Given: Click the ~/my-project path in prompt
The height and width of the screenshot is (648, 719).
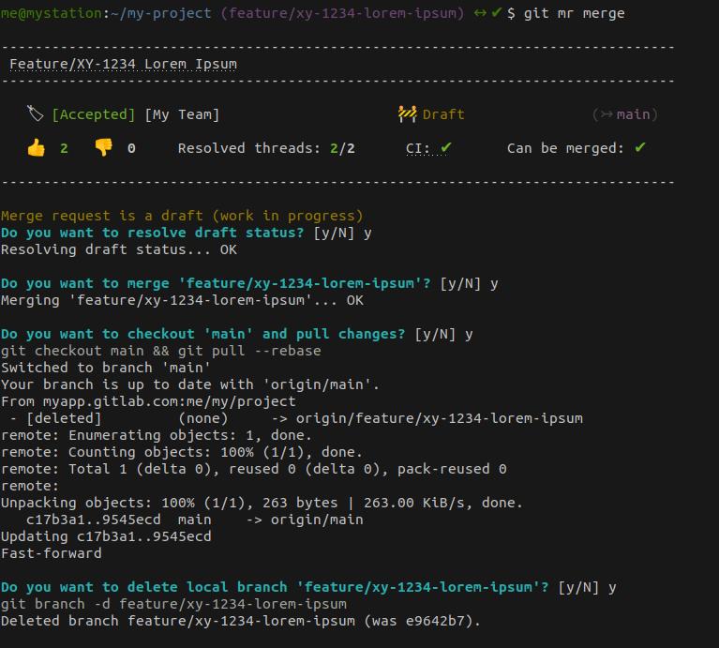Looking at the screenshot, I should click(160, 13).
